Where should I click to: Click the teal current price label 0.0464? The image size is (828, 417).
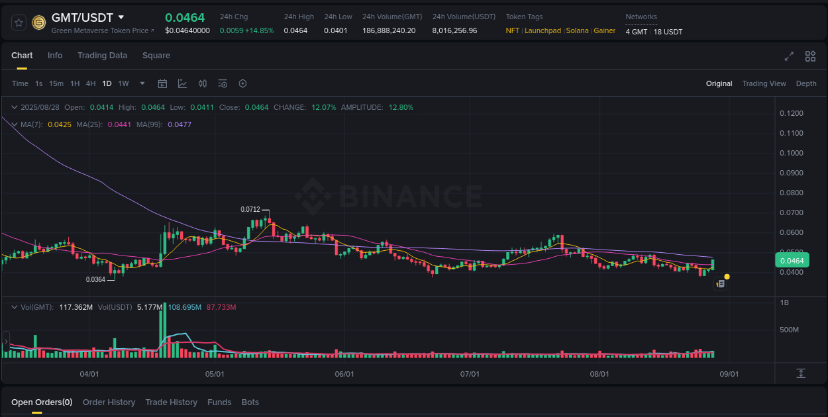[x=792, y=260]
